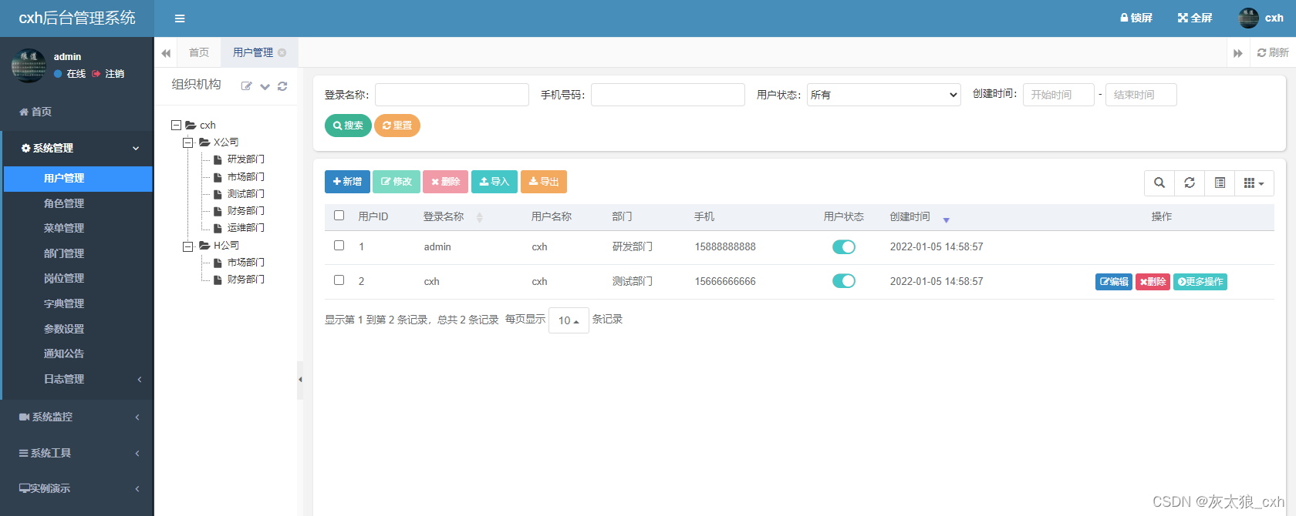Check the admin row checkbox
Screen dimensions: 1296x516
[339, 246]
